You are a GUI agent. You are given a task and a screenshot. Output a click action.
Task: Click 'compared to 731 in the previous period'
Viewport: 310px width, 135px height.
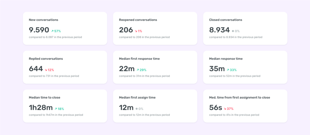(54, 76)
